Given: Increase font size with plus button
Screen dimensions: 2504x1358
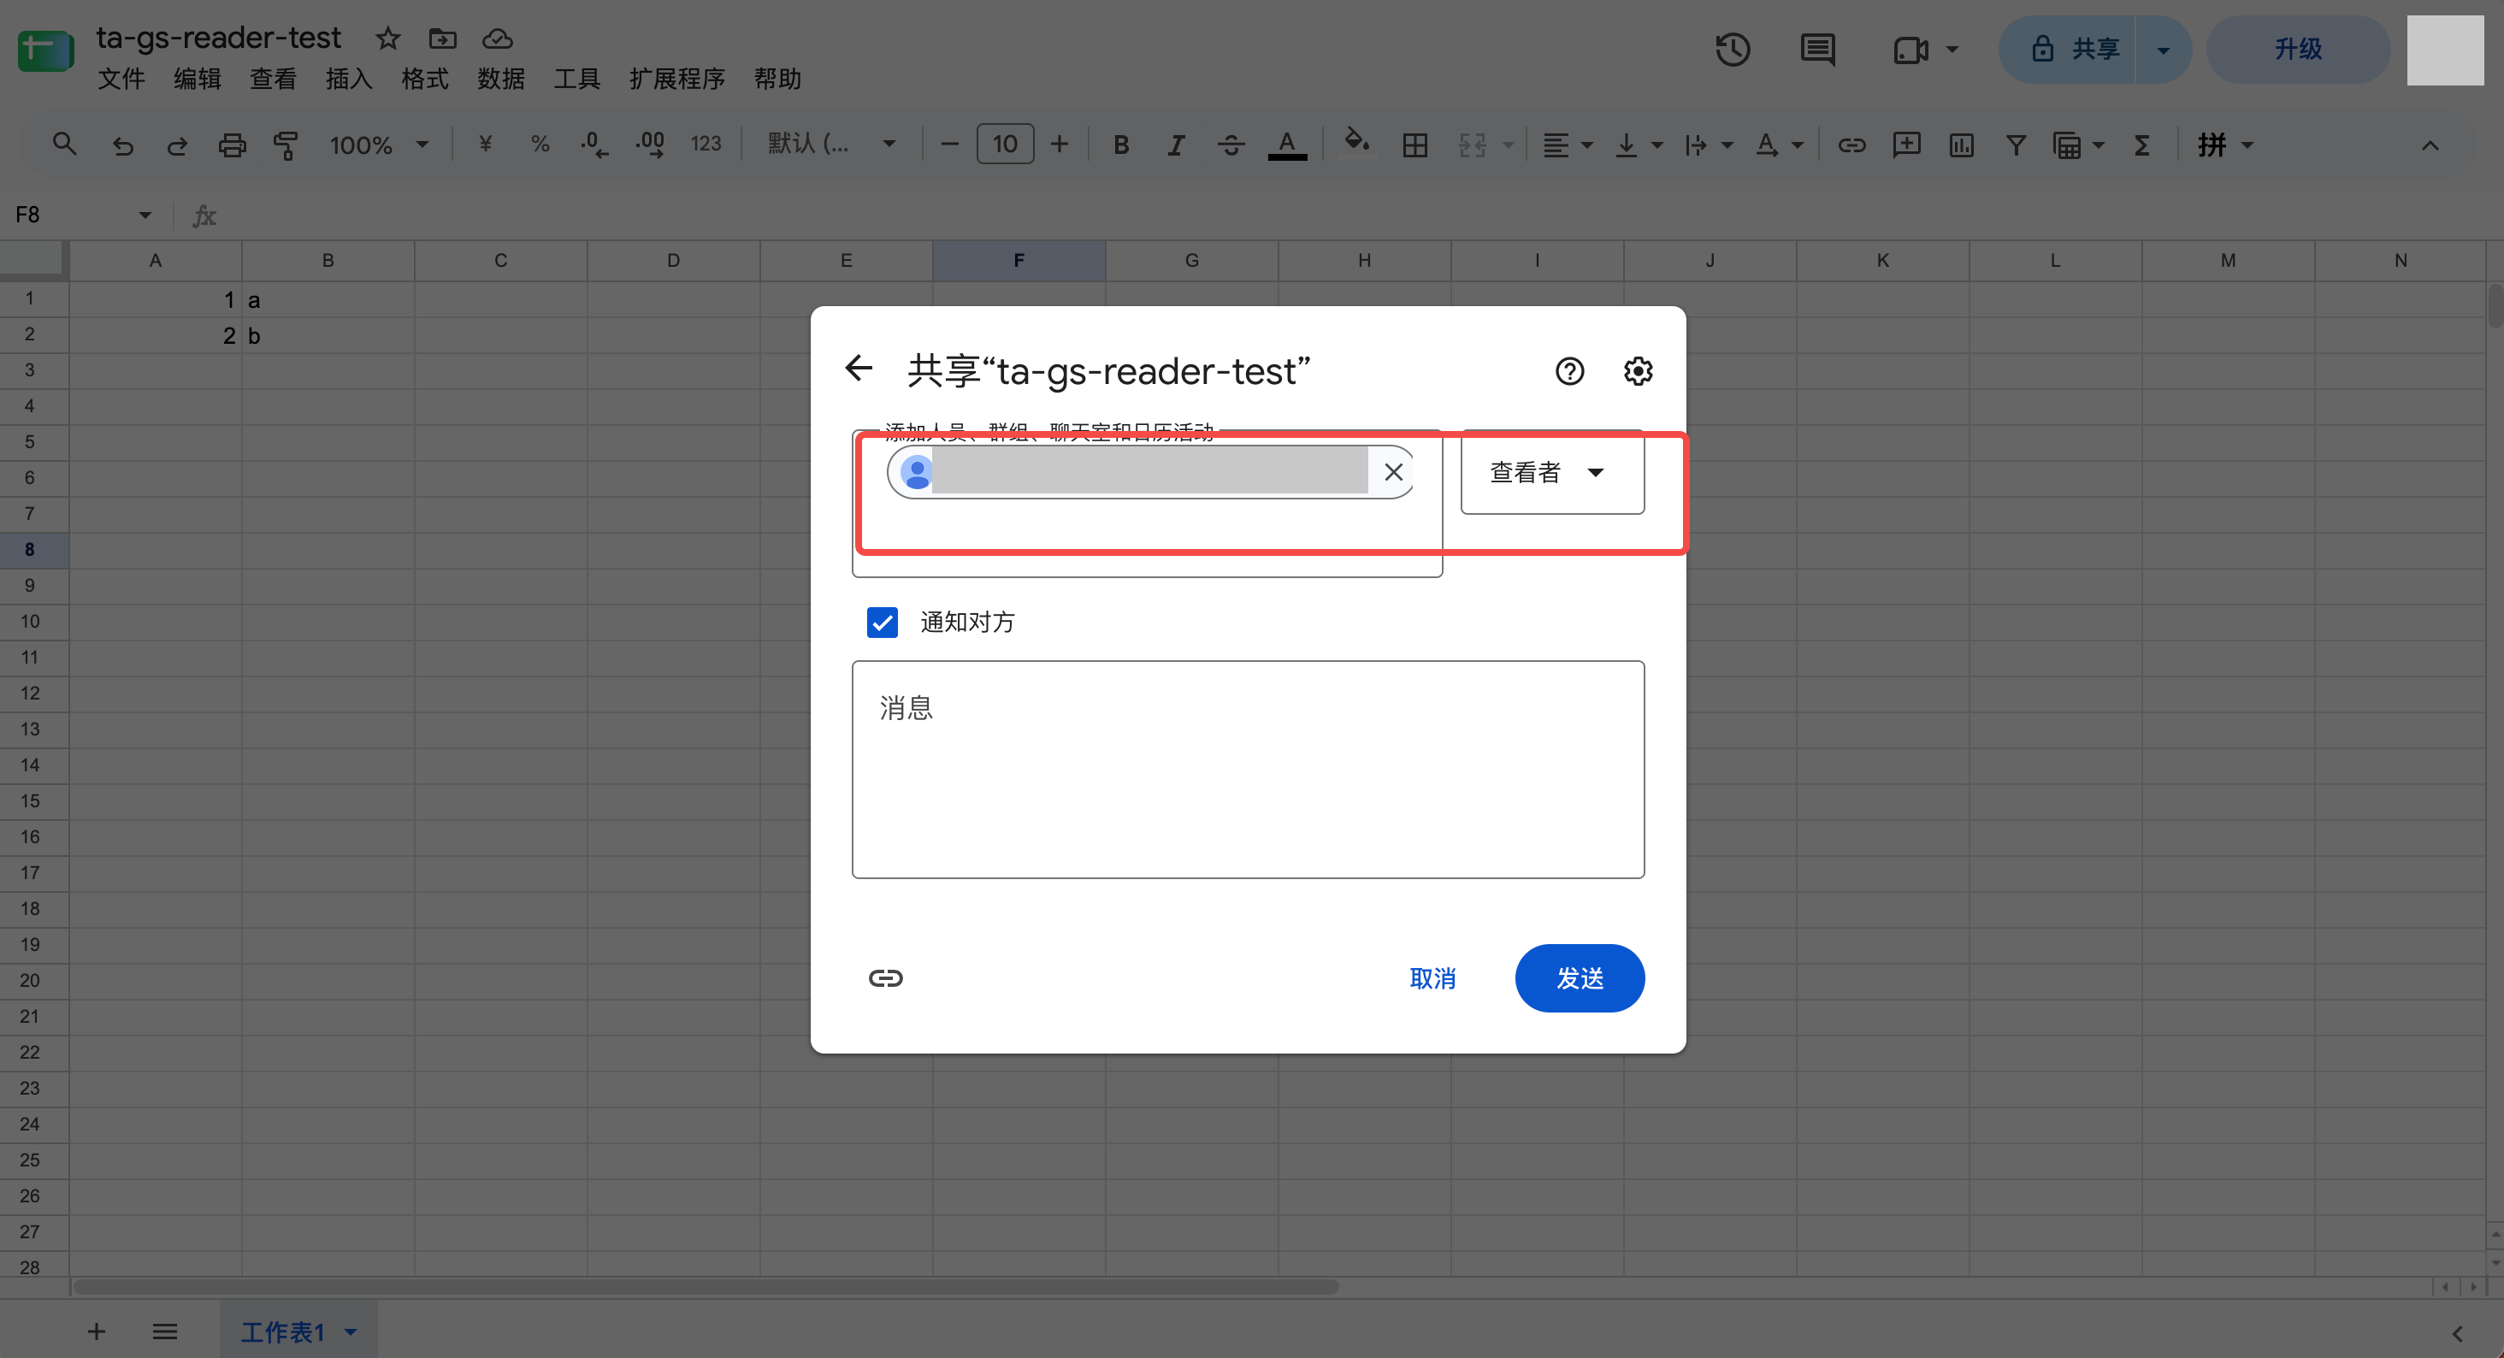Looking at the screenshot, I should [1060, 145].
